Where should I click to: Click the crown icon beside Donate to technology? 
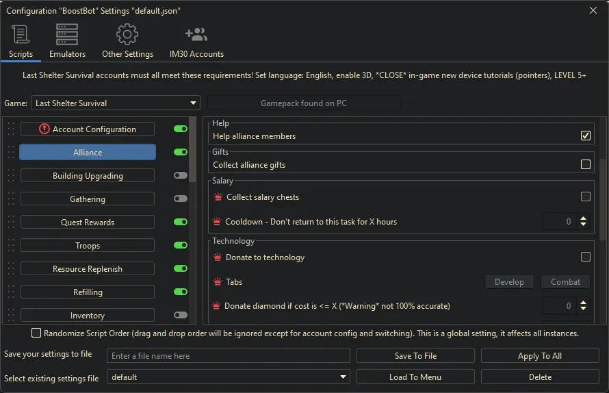pos(218,257)
